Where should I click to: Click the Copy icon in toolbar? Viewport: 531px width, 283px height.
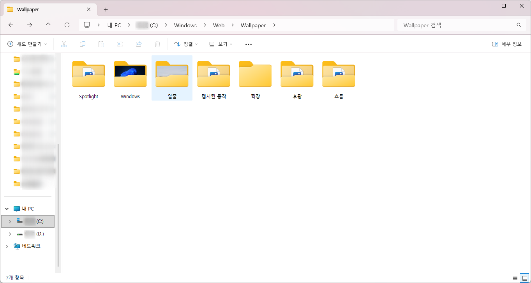[83, 44]
